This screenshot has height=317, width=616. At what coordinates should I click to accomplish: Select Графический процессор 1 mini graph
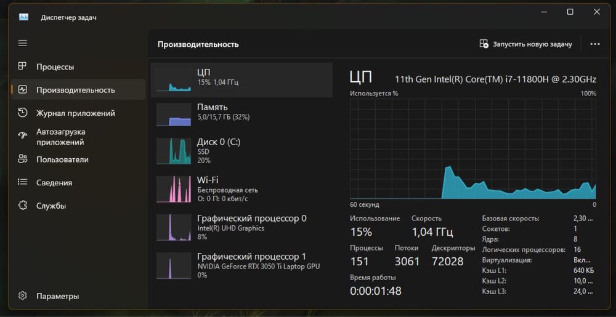[x=174, y=266]
